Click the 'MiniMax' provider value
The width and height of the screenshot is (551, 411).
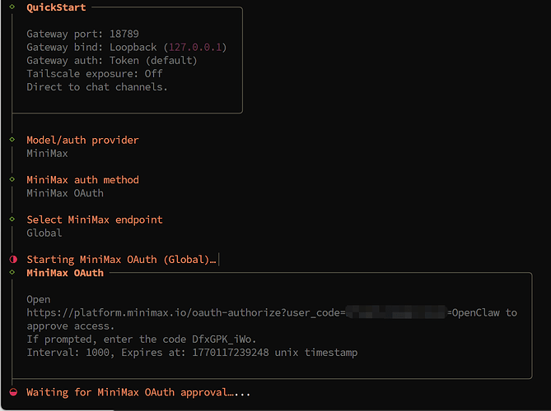(47, 154)
